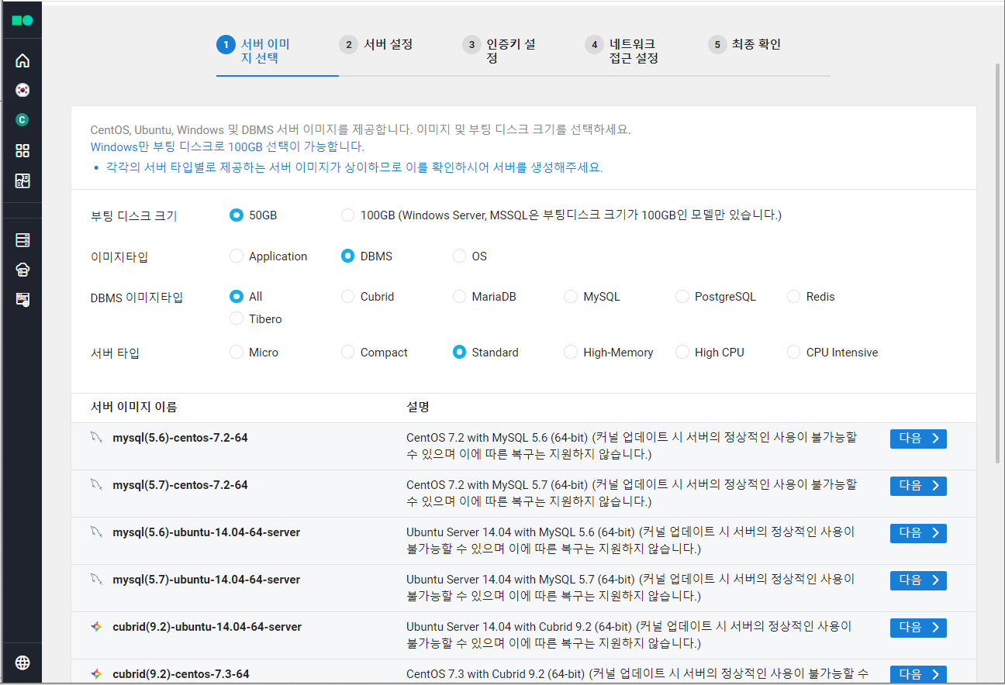Open the cloud server icon in sidebar
The height and width of the screenshot is (685, 1005).
(22, 270)
